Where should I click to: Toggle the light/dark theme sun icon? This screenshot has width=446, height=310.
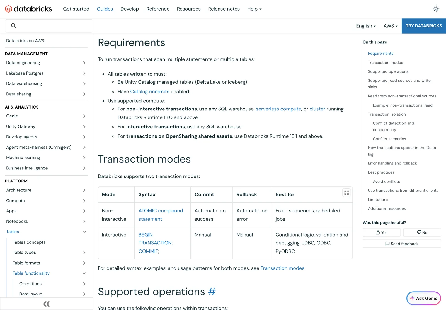click(x=436, y=9)
